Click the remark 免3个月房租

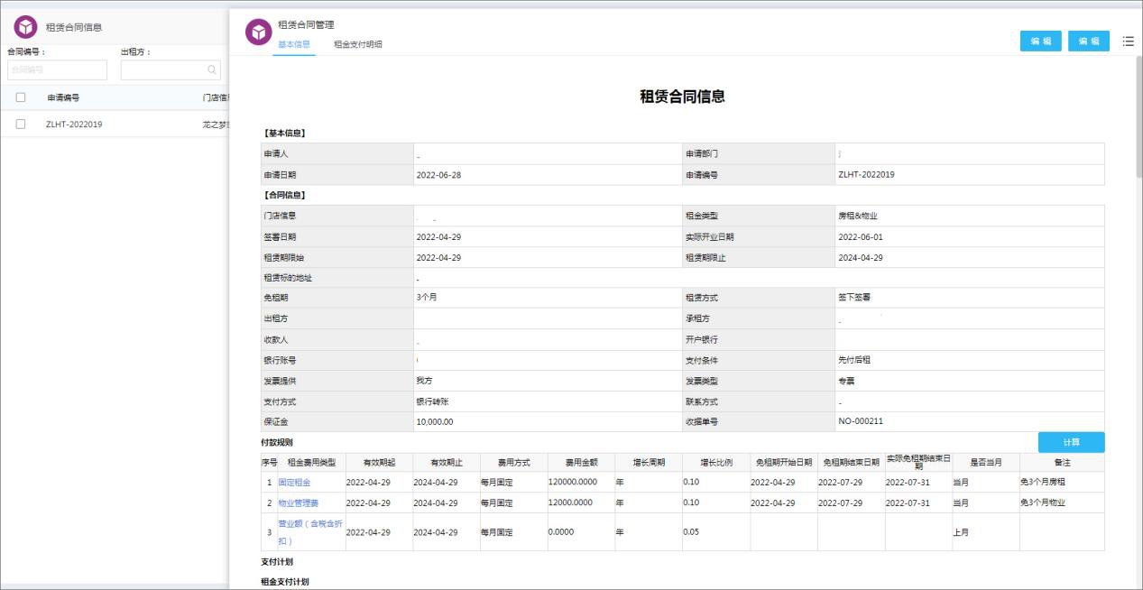[1043, 483]
